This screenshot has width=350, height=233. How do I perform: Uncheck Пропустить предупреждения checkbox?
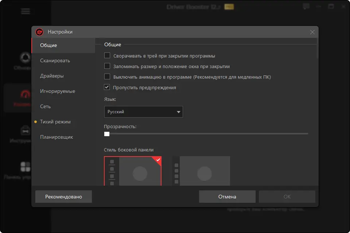click(x=107, y=87)
